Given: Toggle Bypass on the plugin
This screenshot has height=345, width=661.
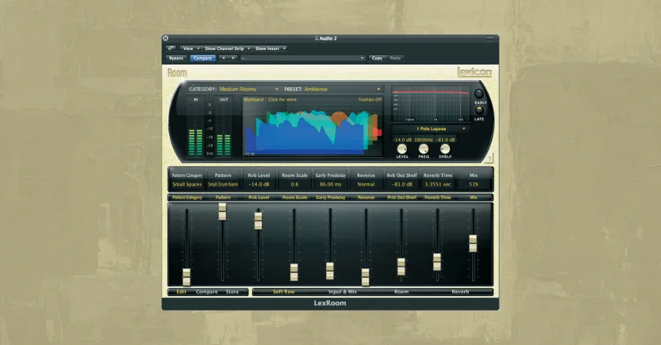Looking at the screenshot, I should click(x=176, y=58).
